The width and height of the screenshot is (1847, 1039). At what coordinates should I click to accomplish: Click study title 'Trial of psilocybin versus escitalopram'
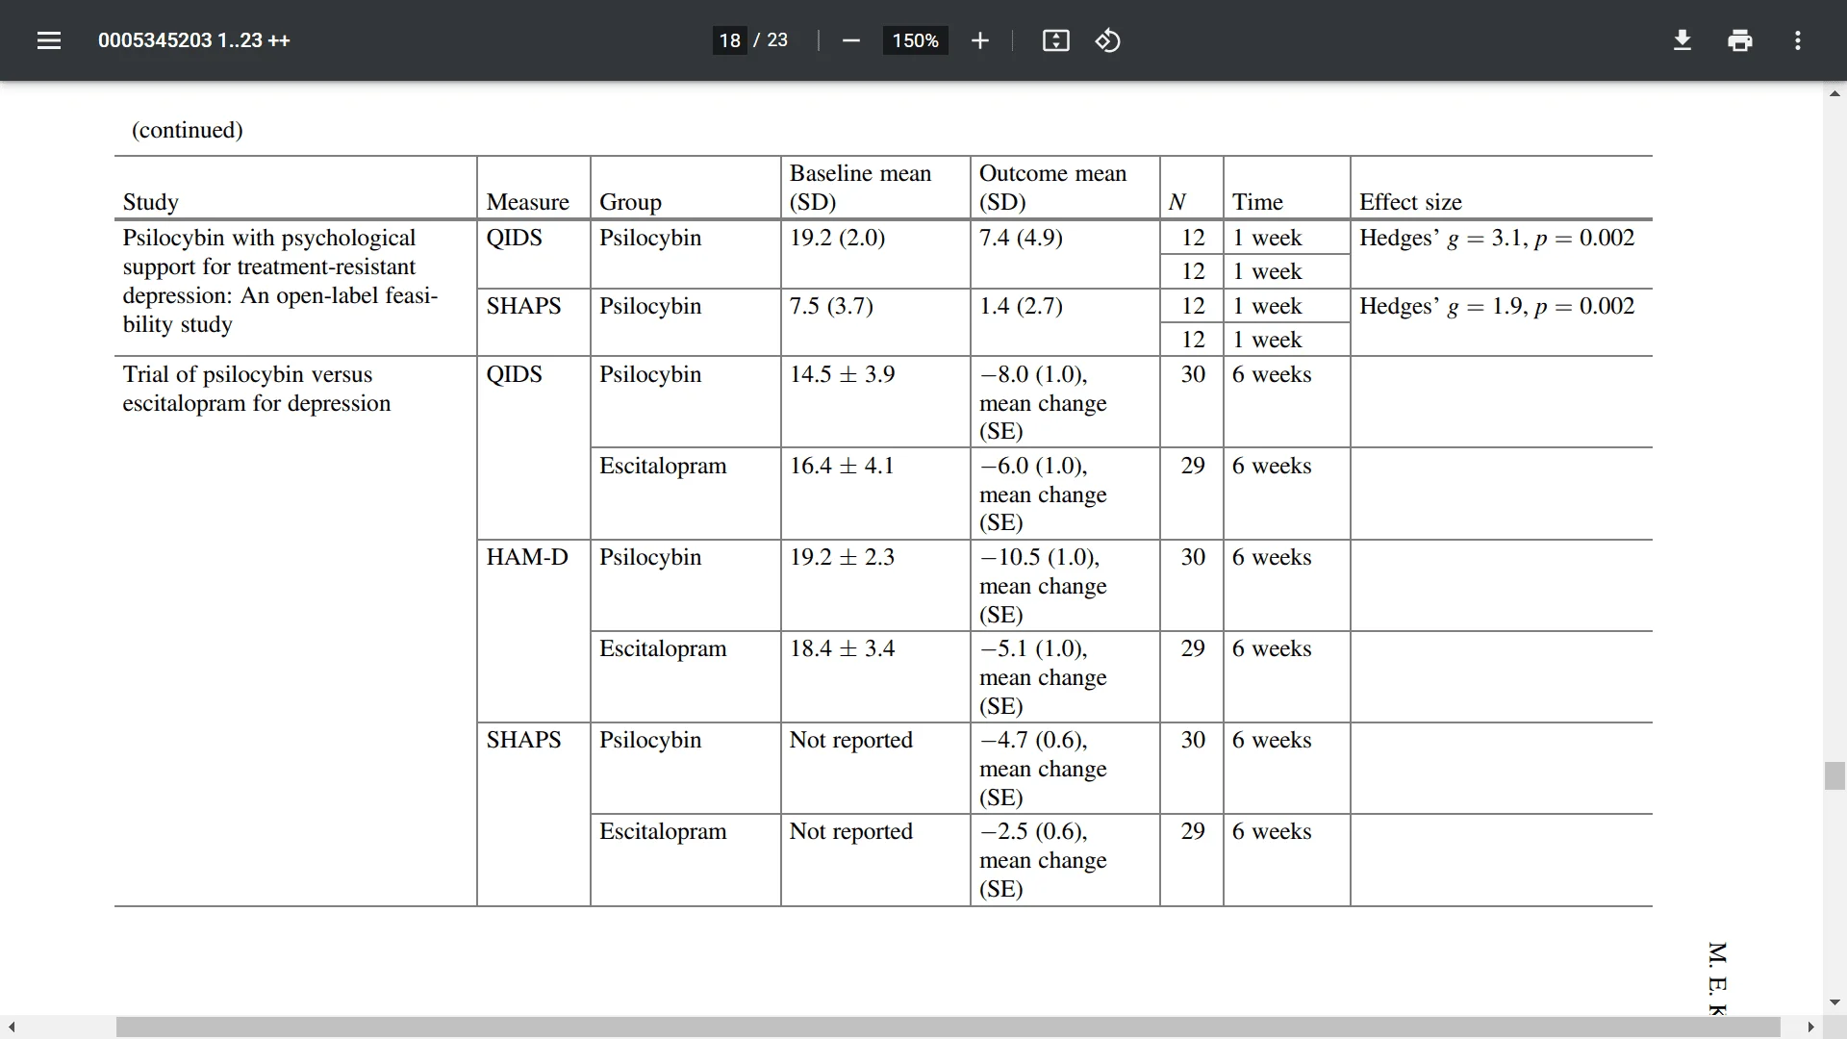coord(257,389)
